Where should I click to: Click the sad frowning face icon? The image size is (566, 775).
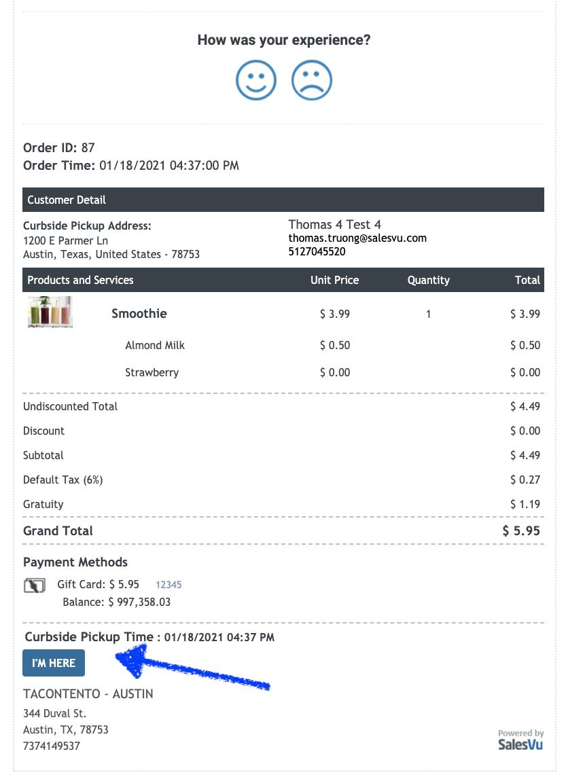point(312,81)
